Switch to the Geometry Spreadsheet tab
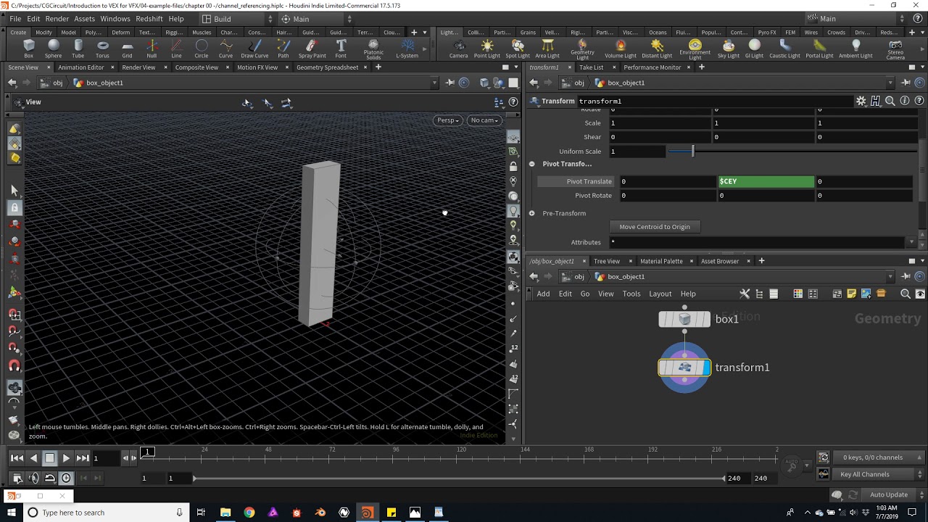The height and width of the screenshot is (522, 928). (x=327, y=67)
